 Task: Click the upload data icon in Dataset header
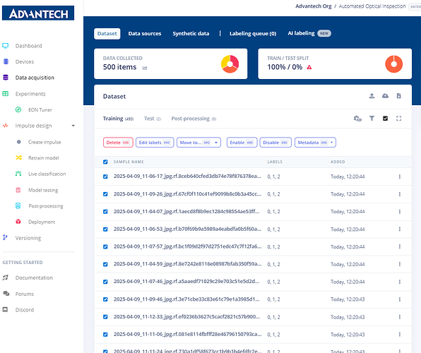pos(372,96)
